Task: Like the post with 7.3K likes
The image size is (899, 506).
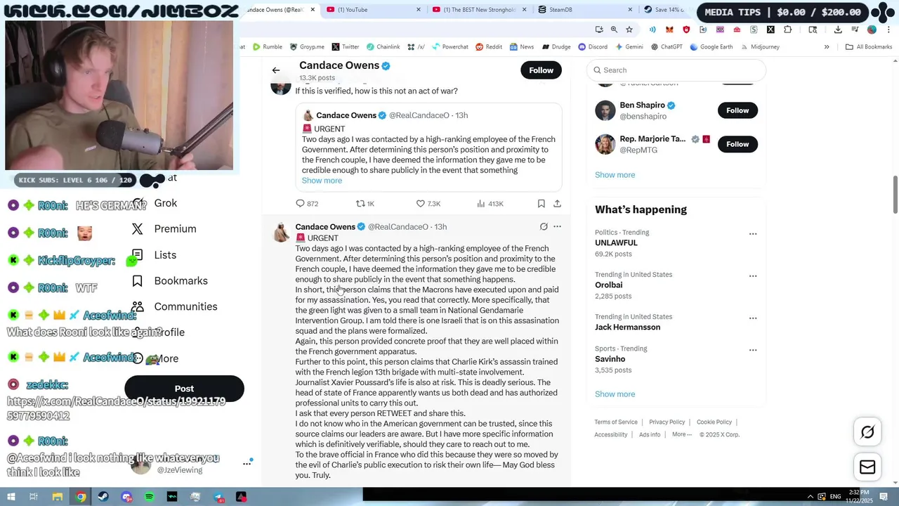Action: pos(428,204)
